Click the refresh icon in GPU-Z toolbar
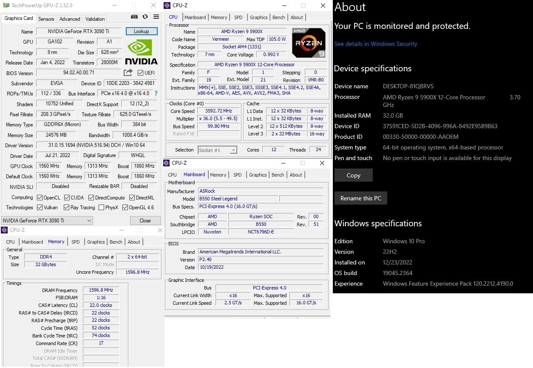533x368 pixels. click(144, 16)
